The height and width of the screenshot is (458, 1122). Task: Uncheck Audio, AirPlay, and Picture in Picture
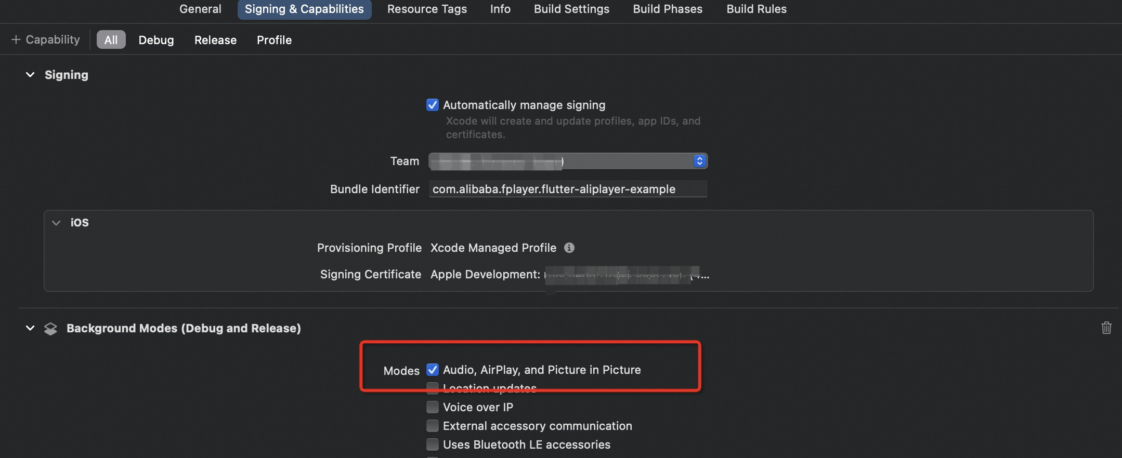click(x=432, y=370)
